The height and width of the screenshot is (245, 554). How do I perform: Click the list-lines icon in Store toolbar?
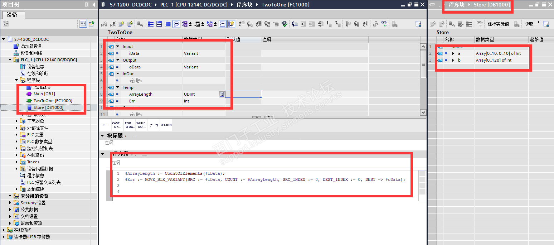469,24
